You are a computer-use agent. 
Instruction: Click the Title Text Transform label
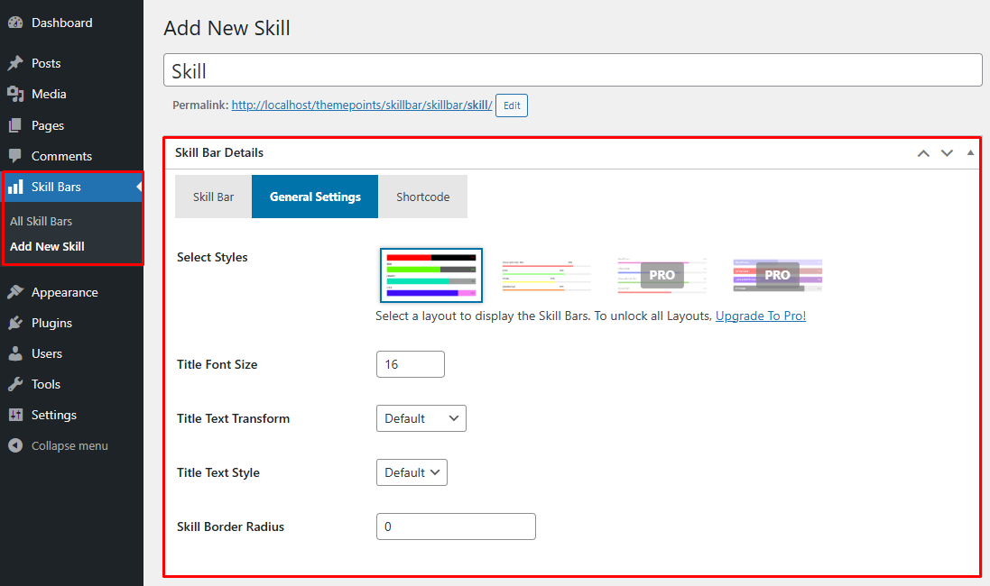(x=233, y=419)
